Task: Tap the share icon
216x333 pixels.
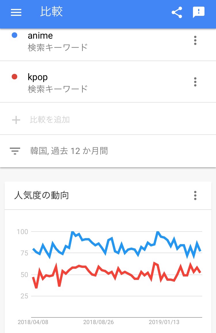Action: point(177,12)
